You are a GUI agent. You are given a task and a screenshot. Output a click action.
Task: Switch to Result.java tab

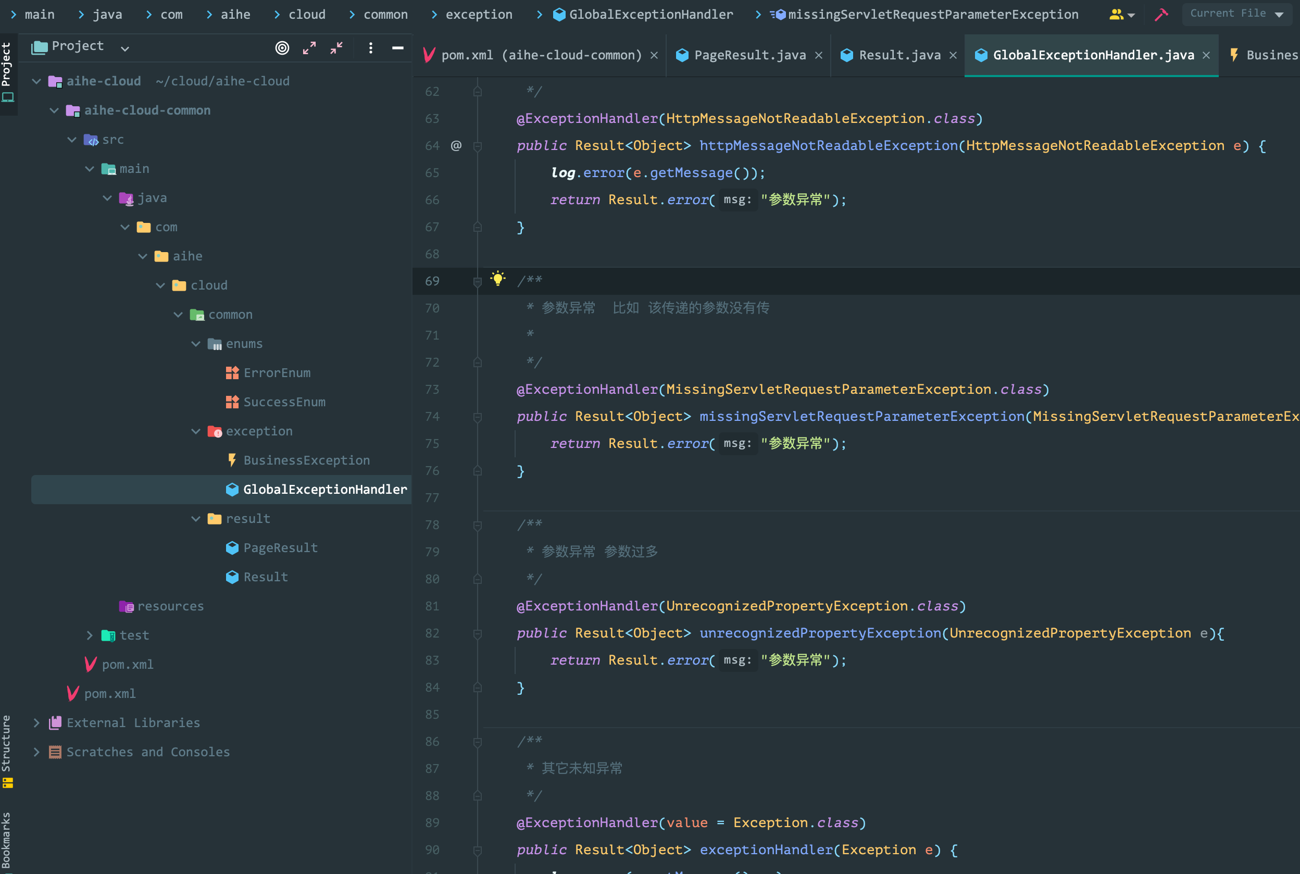pos(899,55)
